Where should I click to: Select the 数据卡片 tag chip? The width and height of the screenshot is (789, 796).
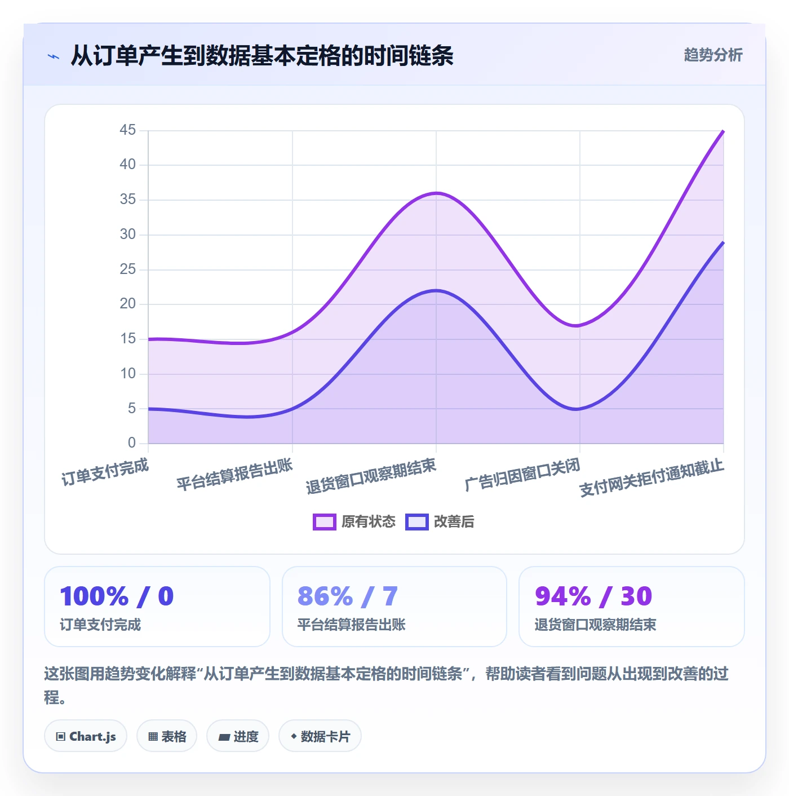320,736
